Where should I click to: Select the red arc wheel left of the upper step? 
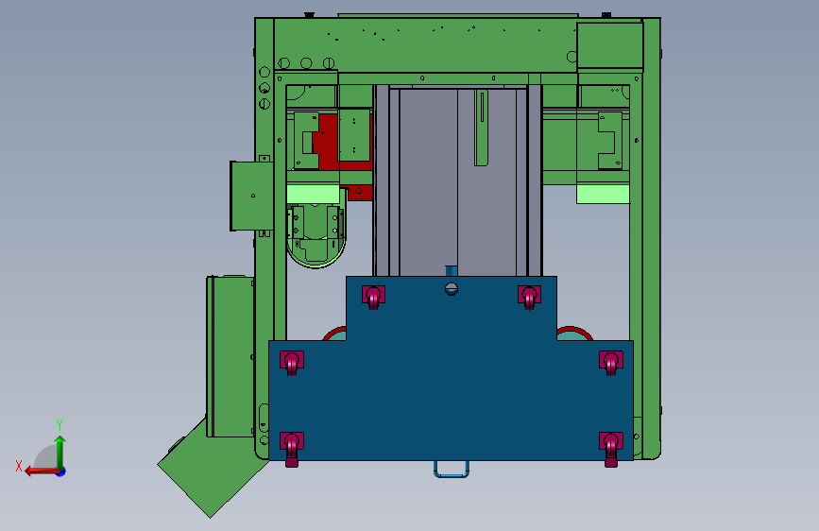pyautogui.click(x=334, y=334)
